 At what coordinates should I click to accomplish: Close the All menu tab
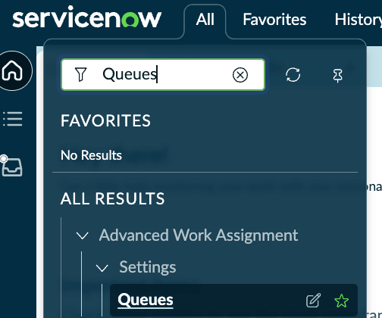tap(205, 20)
